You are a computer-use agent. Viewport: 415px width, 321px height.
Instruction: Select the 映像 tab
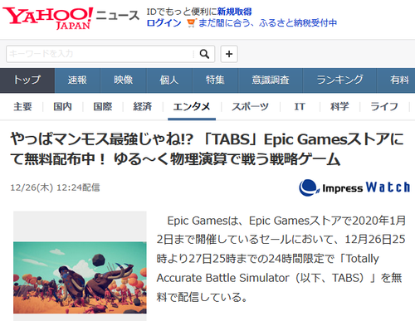[x=124, y=80]
